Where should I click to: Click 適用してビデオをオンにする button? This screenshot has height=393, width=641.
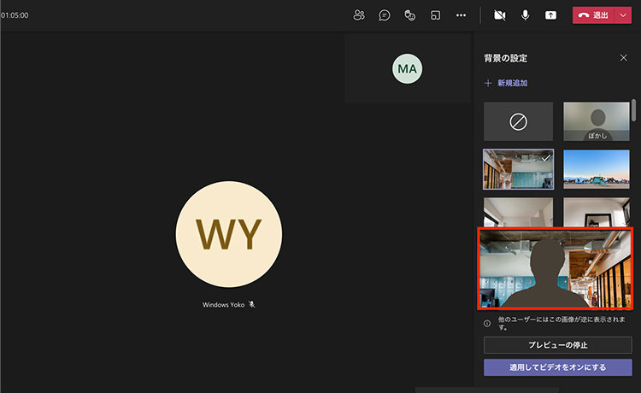coord(556,367)
